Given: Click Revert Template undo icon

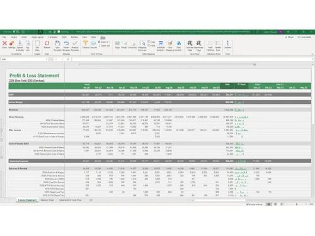Looking at the screenshot, I should click(66, 43).
